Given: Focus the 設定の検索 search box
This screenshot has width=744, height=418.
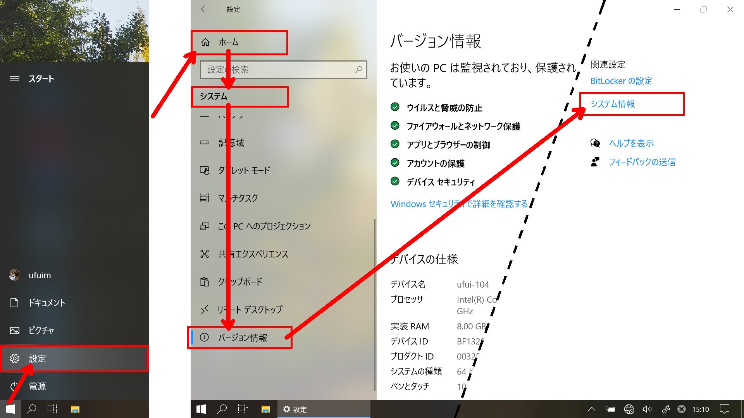Looking at the screenshot, I should 283,70.
